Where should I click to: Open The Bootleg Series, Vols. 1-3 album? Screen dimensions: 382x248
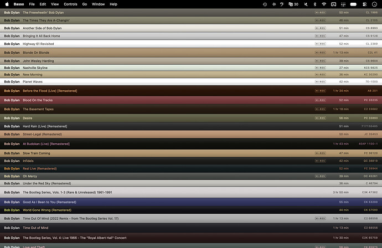point(191,192)
